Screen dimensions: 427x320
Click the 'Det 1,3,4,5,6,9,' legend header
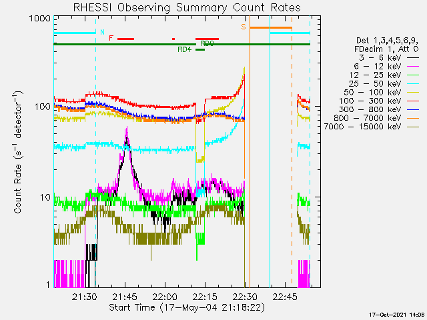click(x=387, y=41)
